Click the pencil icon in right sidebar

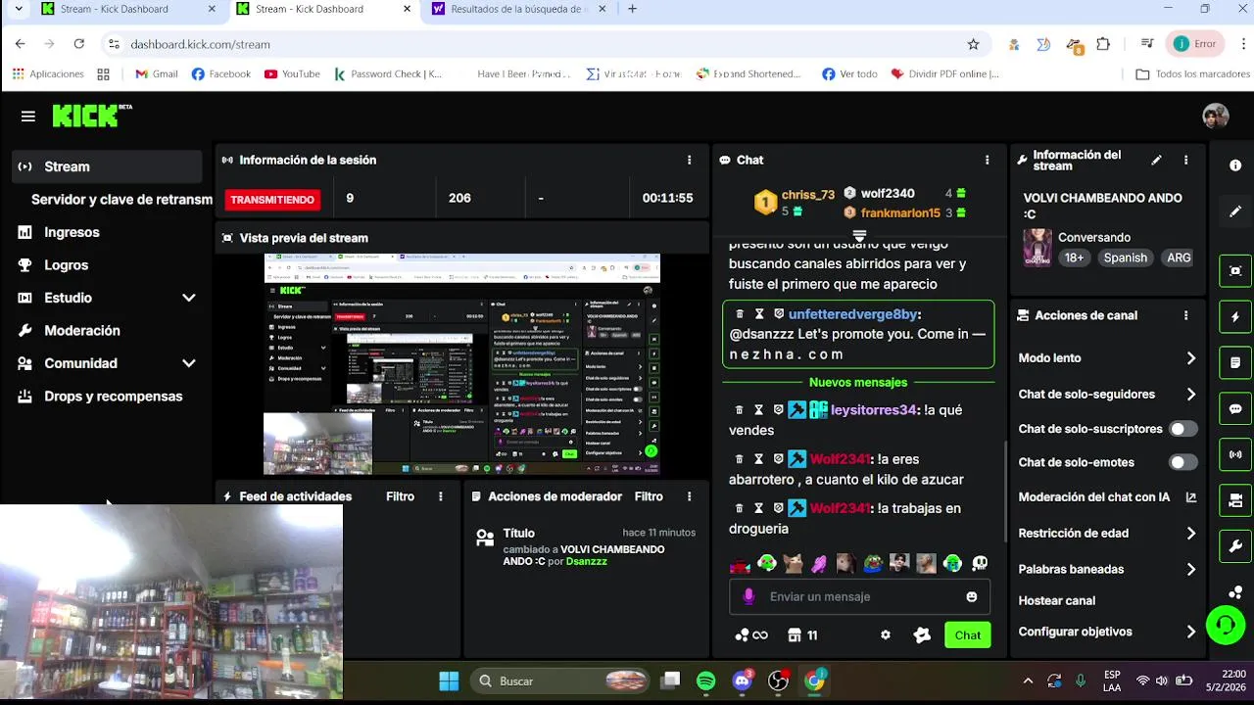tap(1235, 211)
